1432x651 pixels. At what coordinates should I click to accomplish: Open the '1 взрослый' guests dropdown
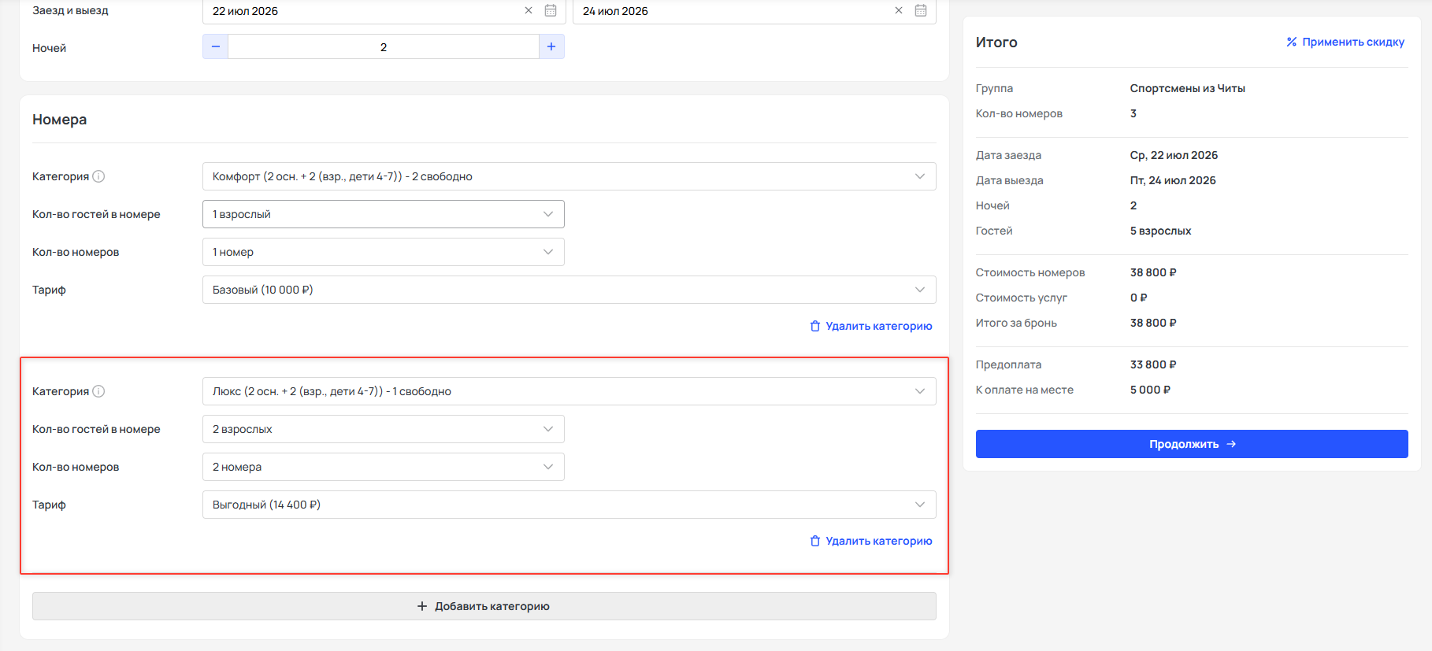pos(384,214)
